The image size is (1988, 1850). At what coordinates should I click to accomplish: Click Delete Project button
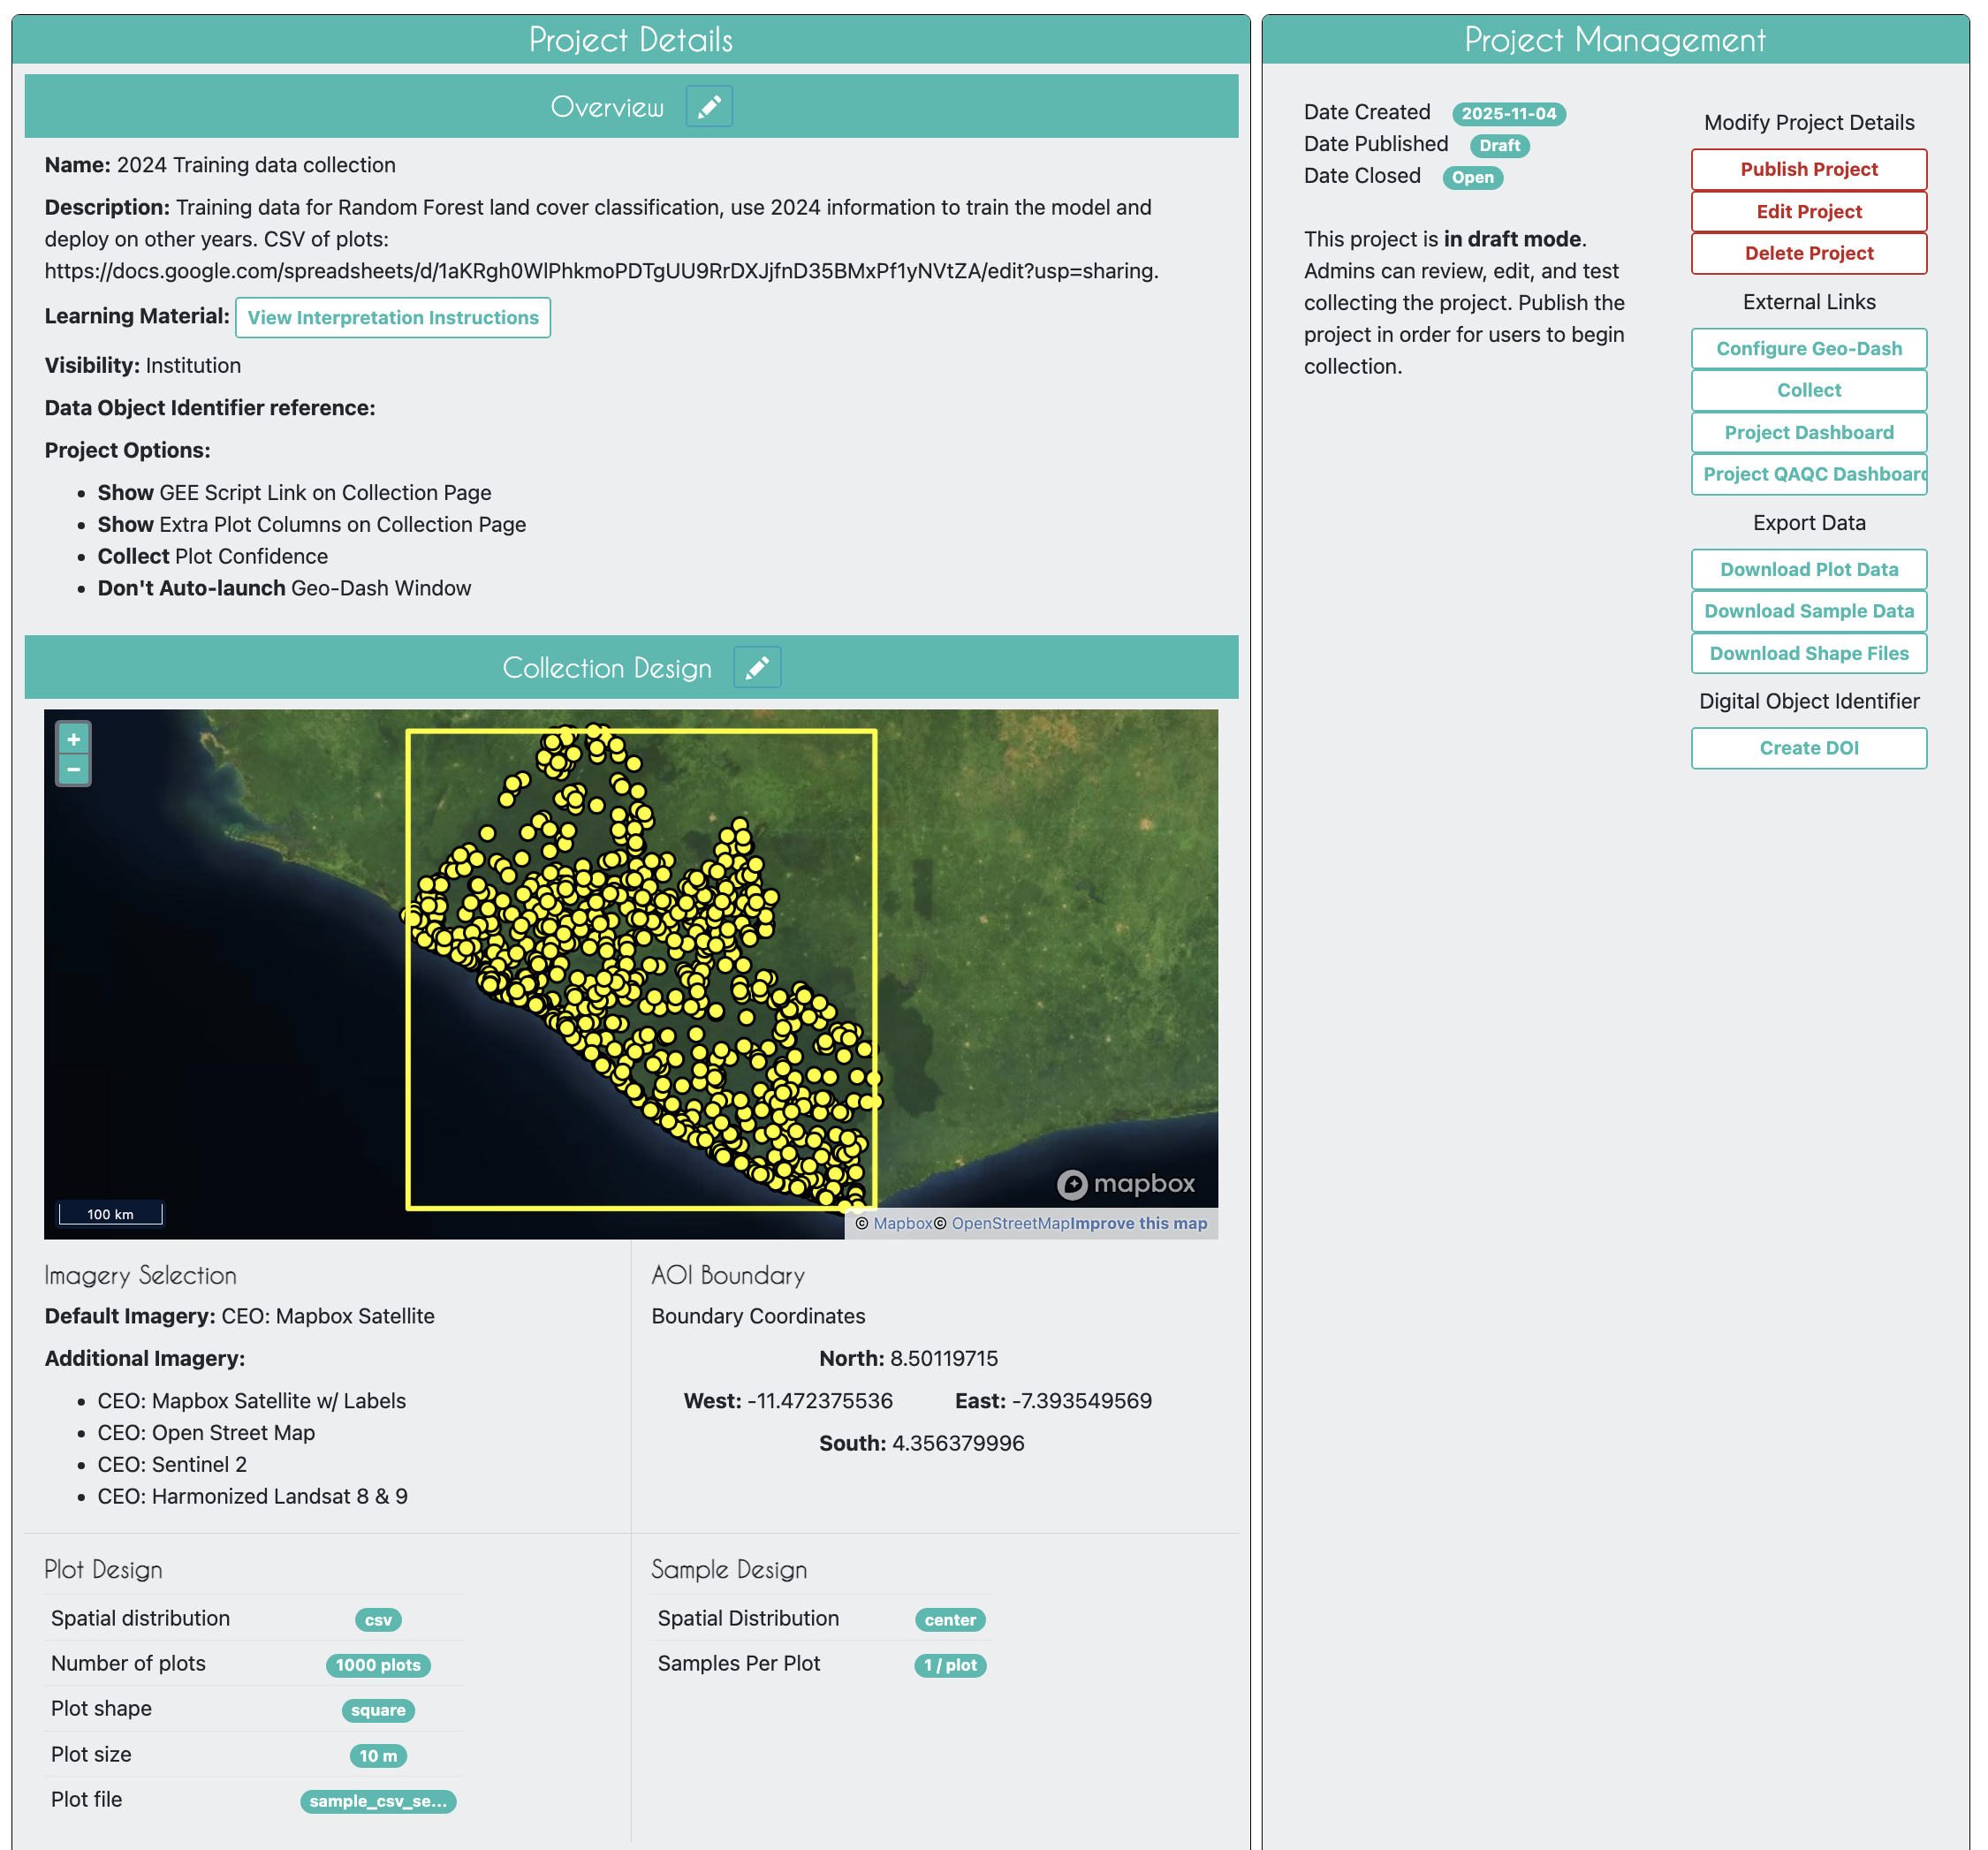point(1808,254)
